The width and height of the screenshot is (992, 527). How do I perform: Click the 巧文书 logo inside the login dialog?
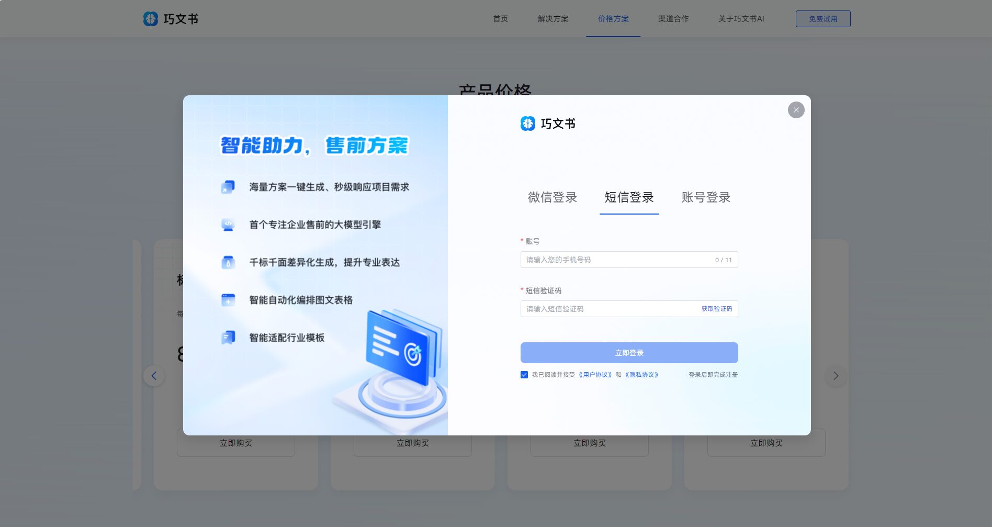point(528,124)
